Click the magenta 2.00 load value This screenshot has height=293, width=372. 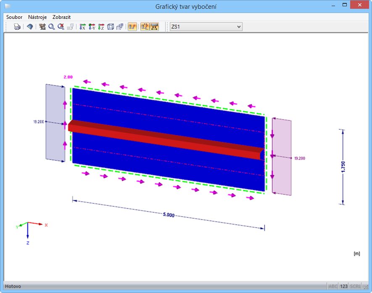[68, 77]
